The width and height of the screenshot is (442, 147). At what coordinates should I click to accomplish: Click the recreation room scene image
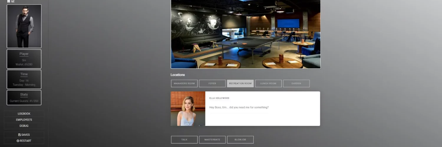click(x=245, y=34)
